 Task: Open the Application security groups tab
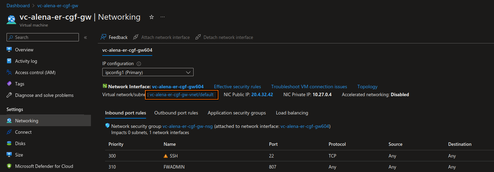237,113
